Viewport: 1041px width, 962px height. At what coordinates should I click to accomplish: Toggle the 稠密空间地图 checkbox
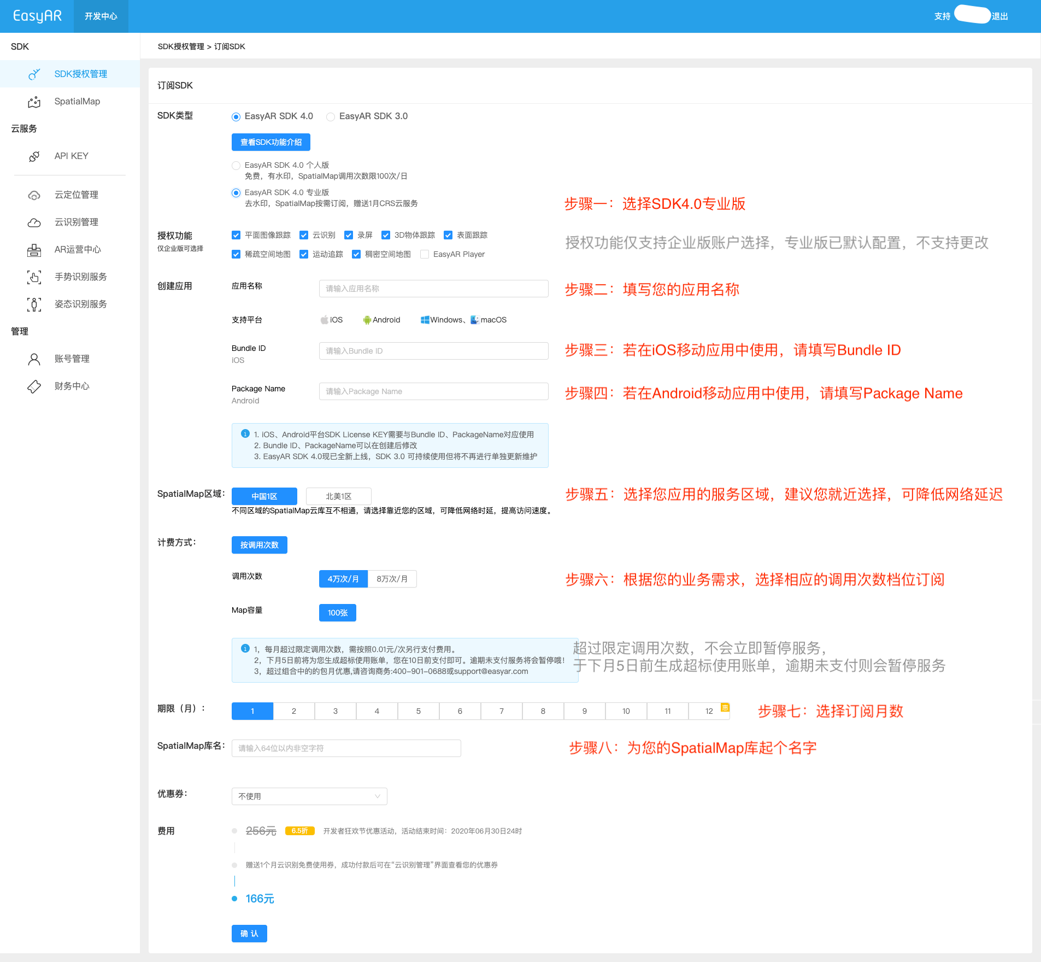pos(356,254)
